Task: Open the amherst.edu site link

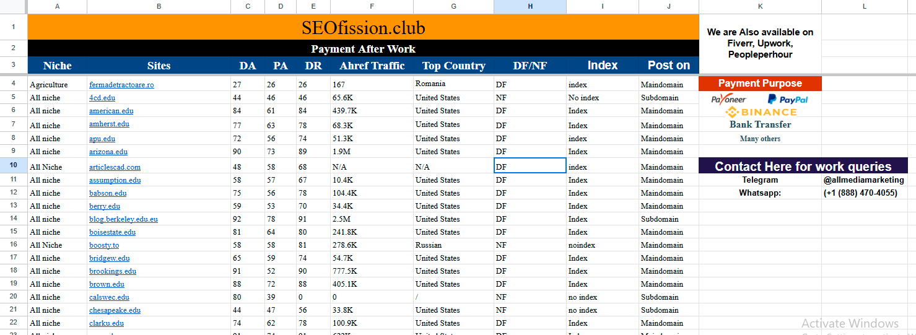Action: pyautogui.click(x=109, y=124)
